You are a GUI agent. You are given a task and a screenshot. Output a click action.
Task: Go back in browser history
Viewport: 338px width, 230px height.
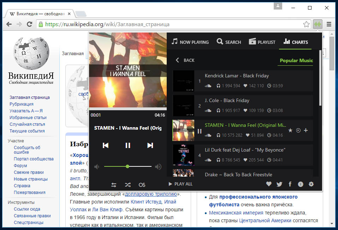coord(9,24)
